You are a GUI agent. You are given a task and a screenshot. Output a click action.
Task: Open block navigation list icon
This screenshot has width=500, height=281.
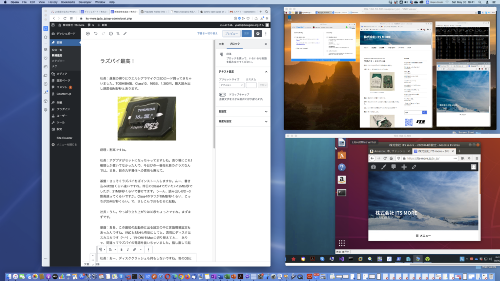(x=118, y=34)
